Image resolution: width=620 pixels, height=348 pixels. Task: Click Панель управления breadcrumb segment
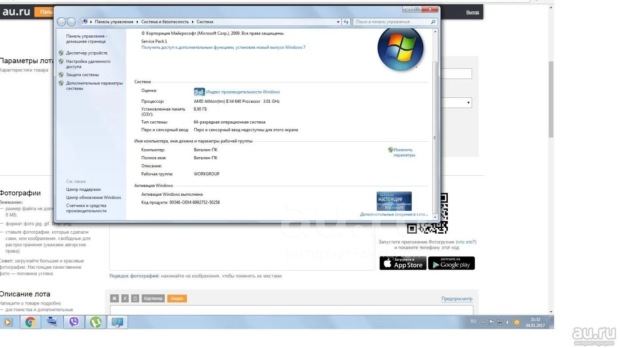tap(114, 22)
